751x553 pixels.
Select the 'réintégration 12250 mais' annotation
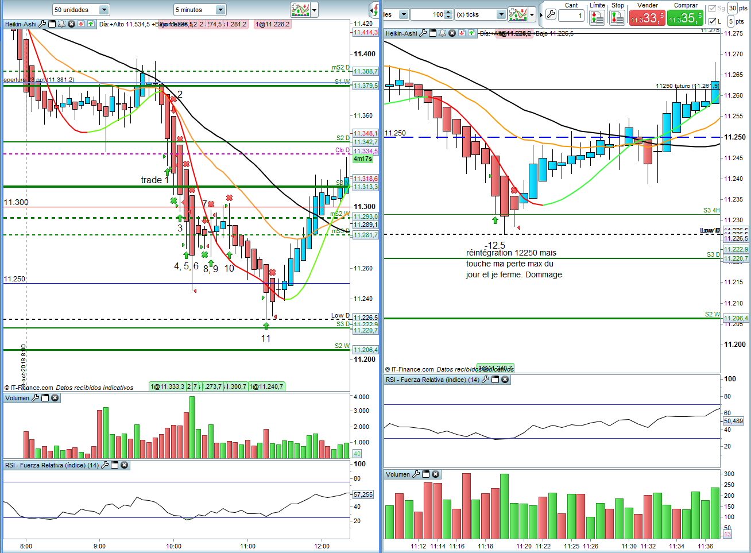(x=511, y=253)
